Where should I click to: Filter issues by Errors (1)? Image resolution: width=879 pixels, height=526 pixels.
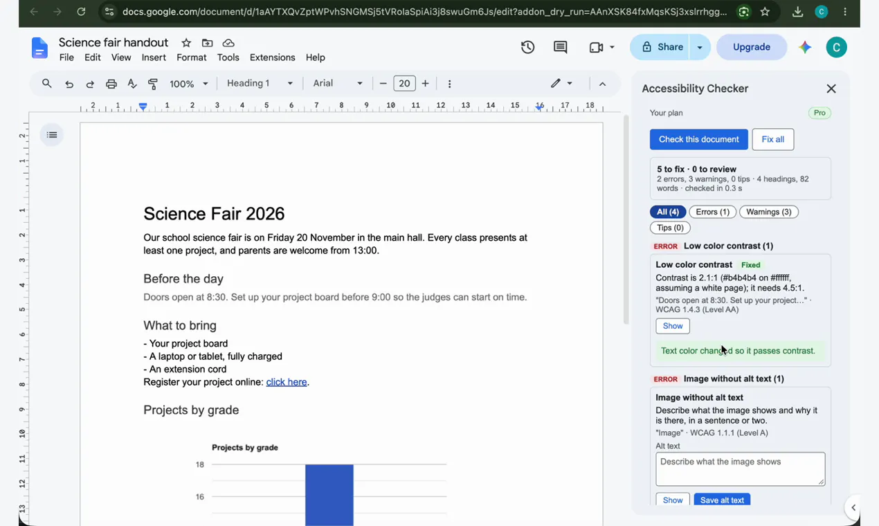[713, 212]
